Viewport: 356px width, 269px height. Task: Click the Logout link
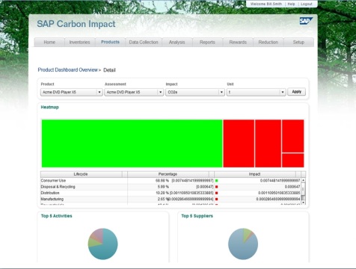pyautogui.click(x=307, y=4)
